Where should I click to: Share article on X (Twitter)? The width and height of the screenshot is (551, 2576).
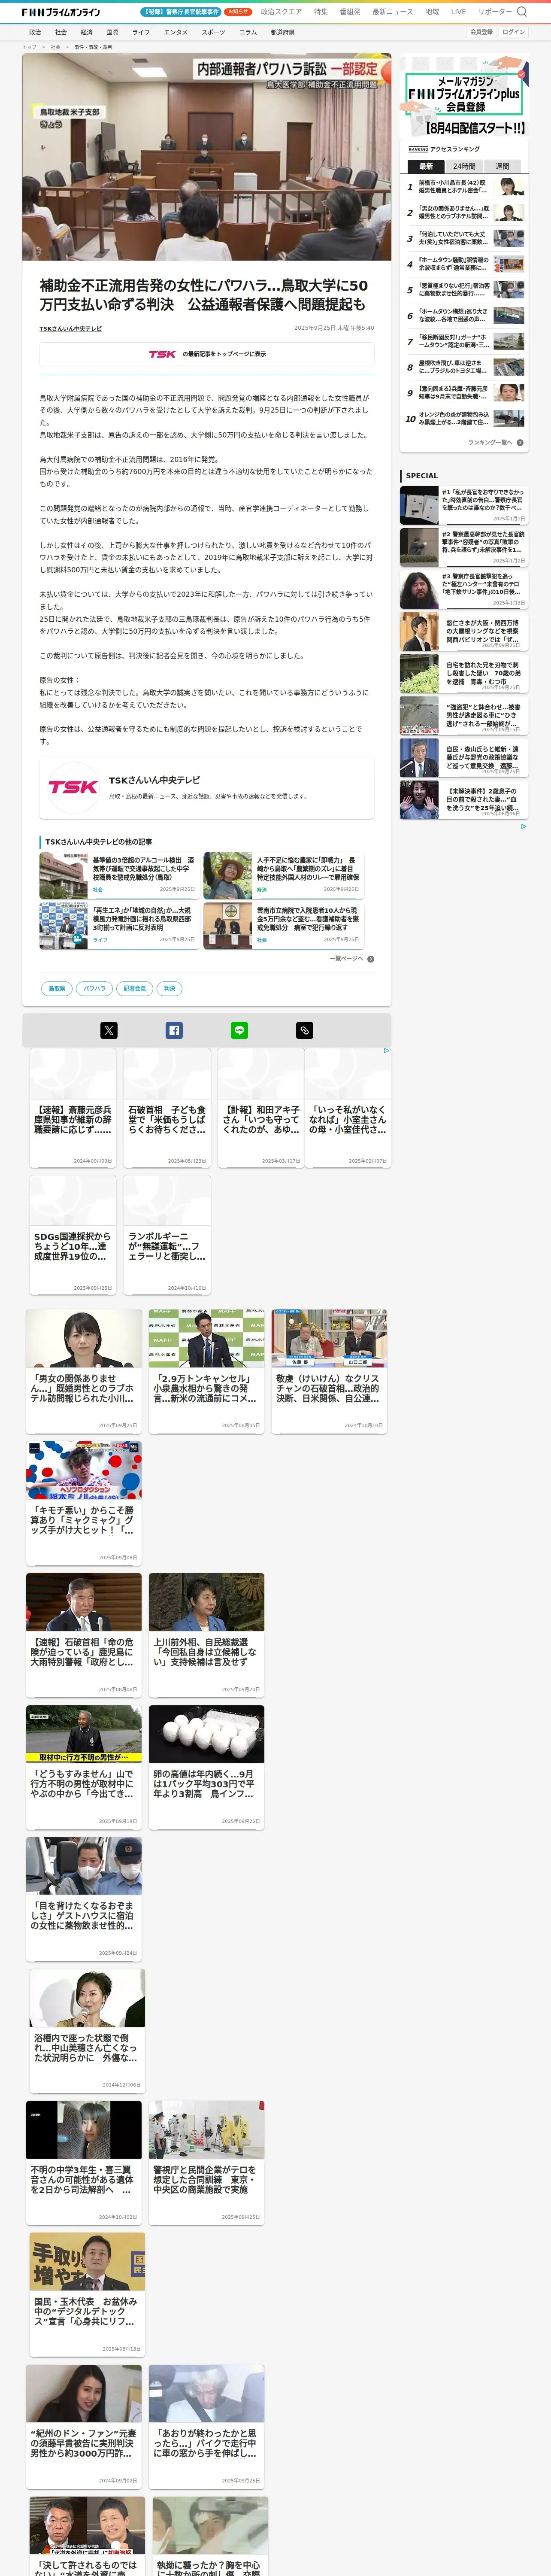(x=109, y=1030)
